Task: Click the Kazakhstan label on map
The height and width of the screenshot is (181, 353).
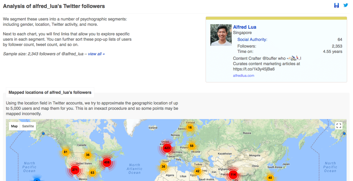Action: (225, 154)
